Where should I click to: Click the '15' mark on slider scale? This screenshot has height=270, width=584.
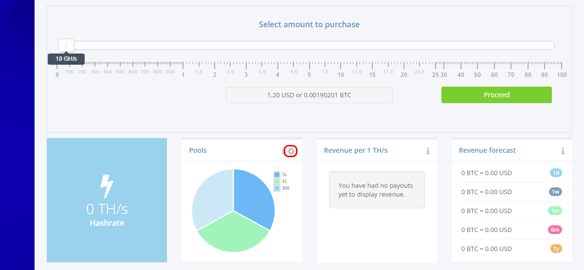click(372, 75)
